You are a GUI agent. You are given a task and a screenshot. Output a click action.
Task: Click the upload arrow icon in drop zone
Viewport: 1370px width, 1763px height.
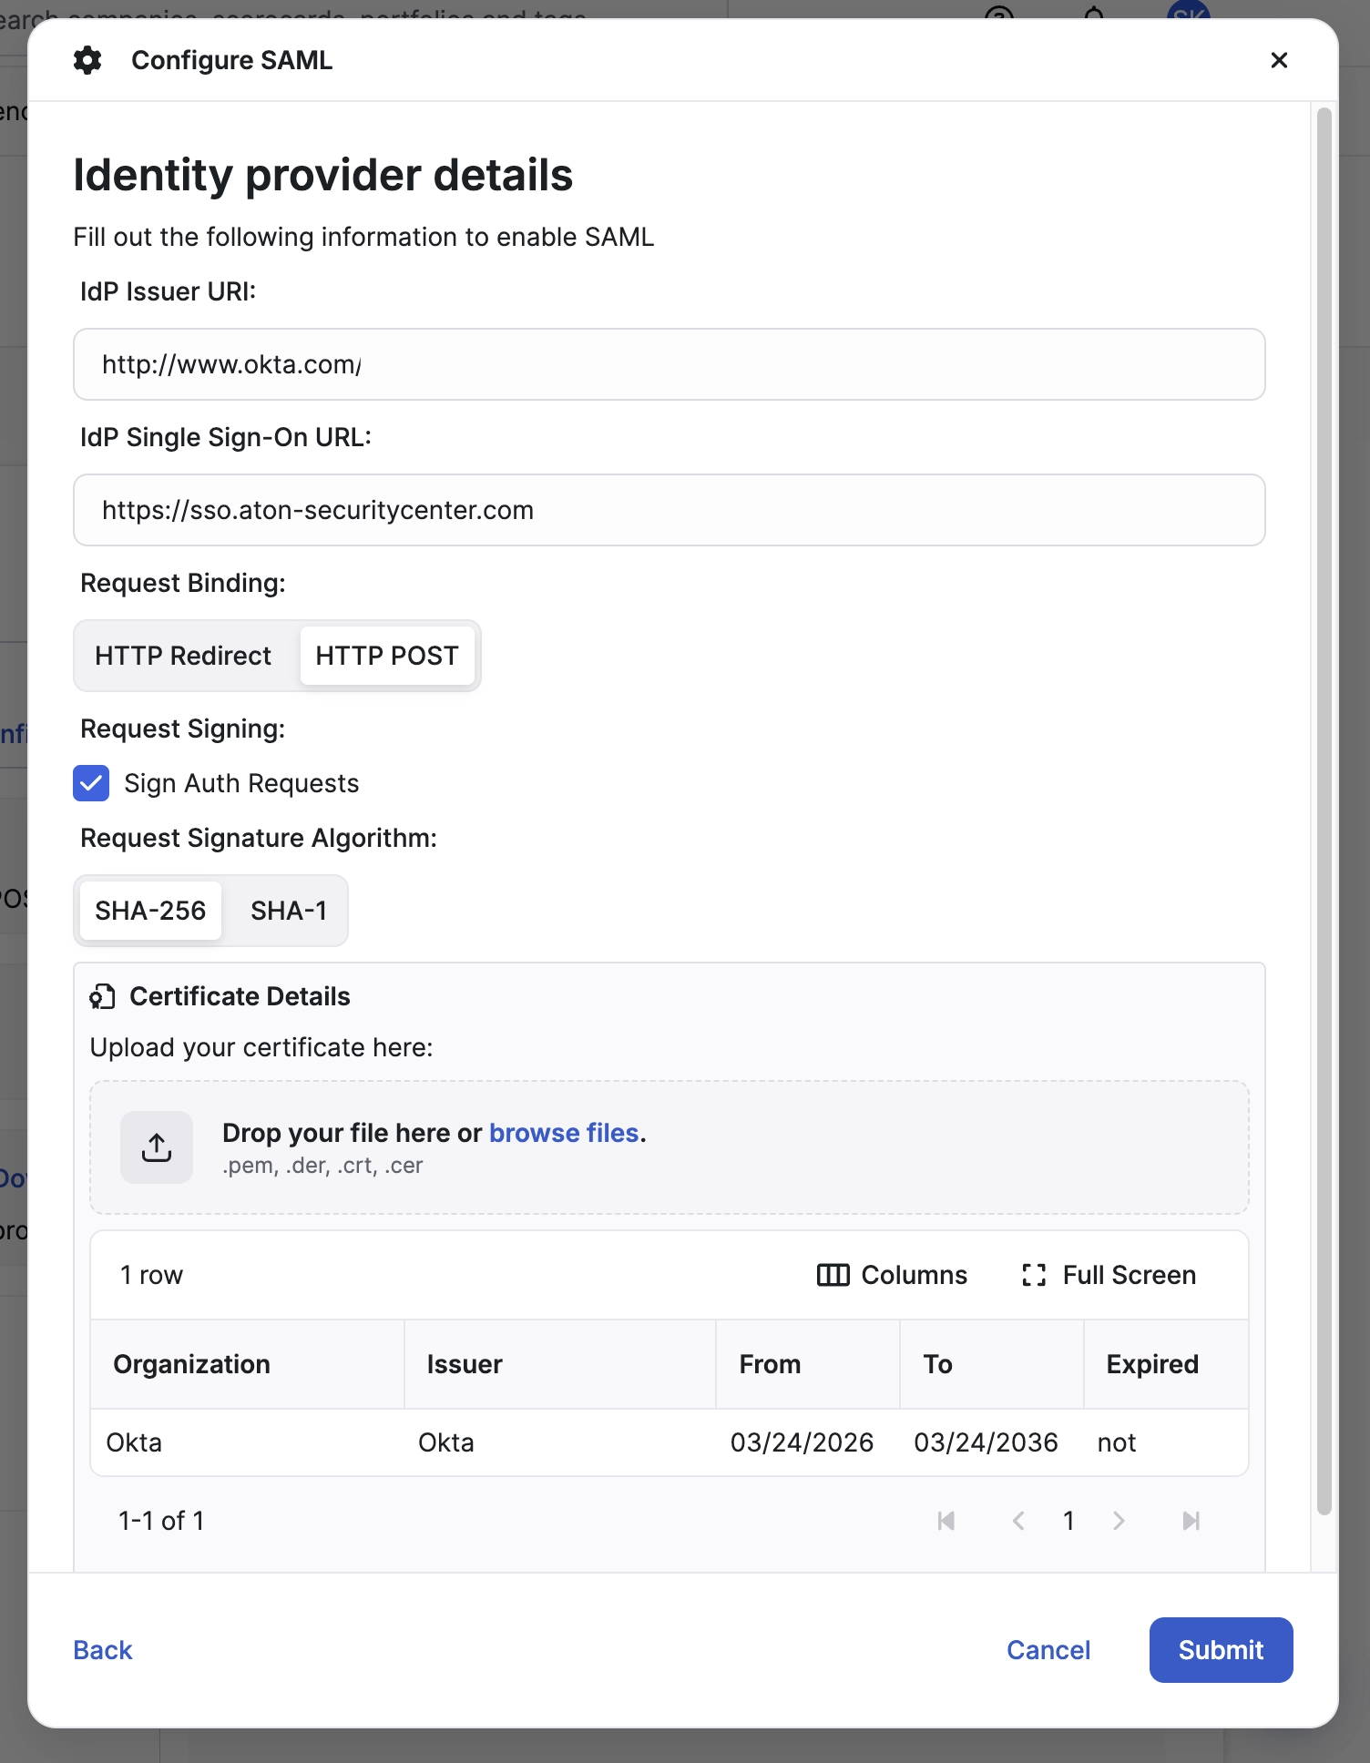(x=157, y=1147)
